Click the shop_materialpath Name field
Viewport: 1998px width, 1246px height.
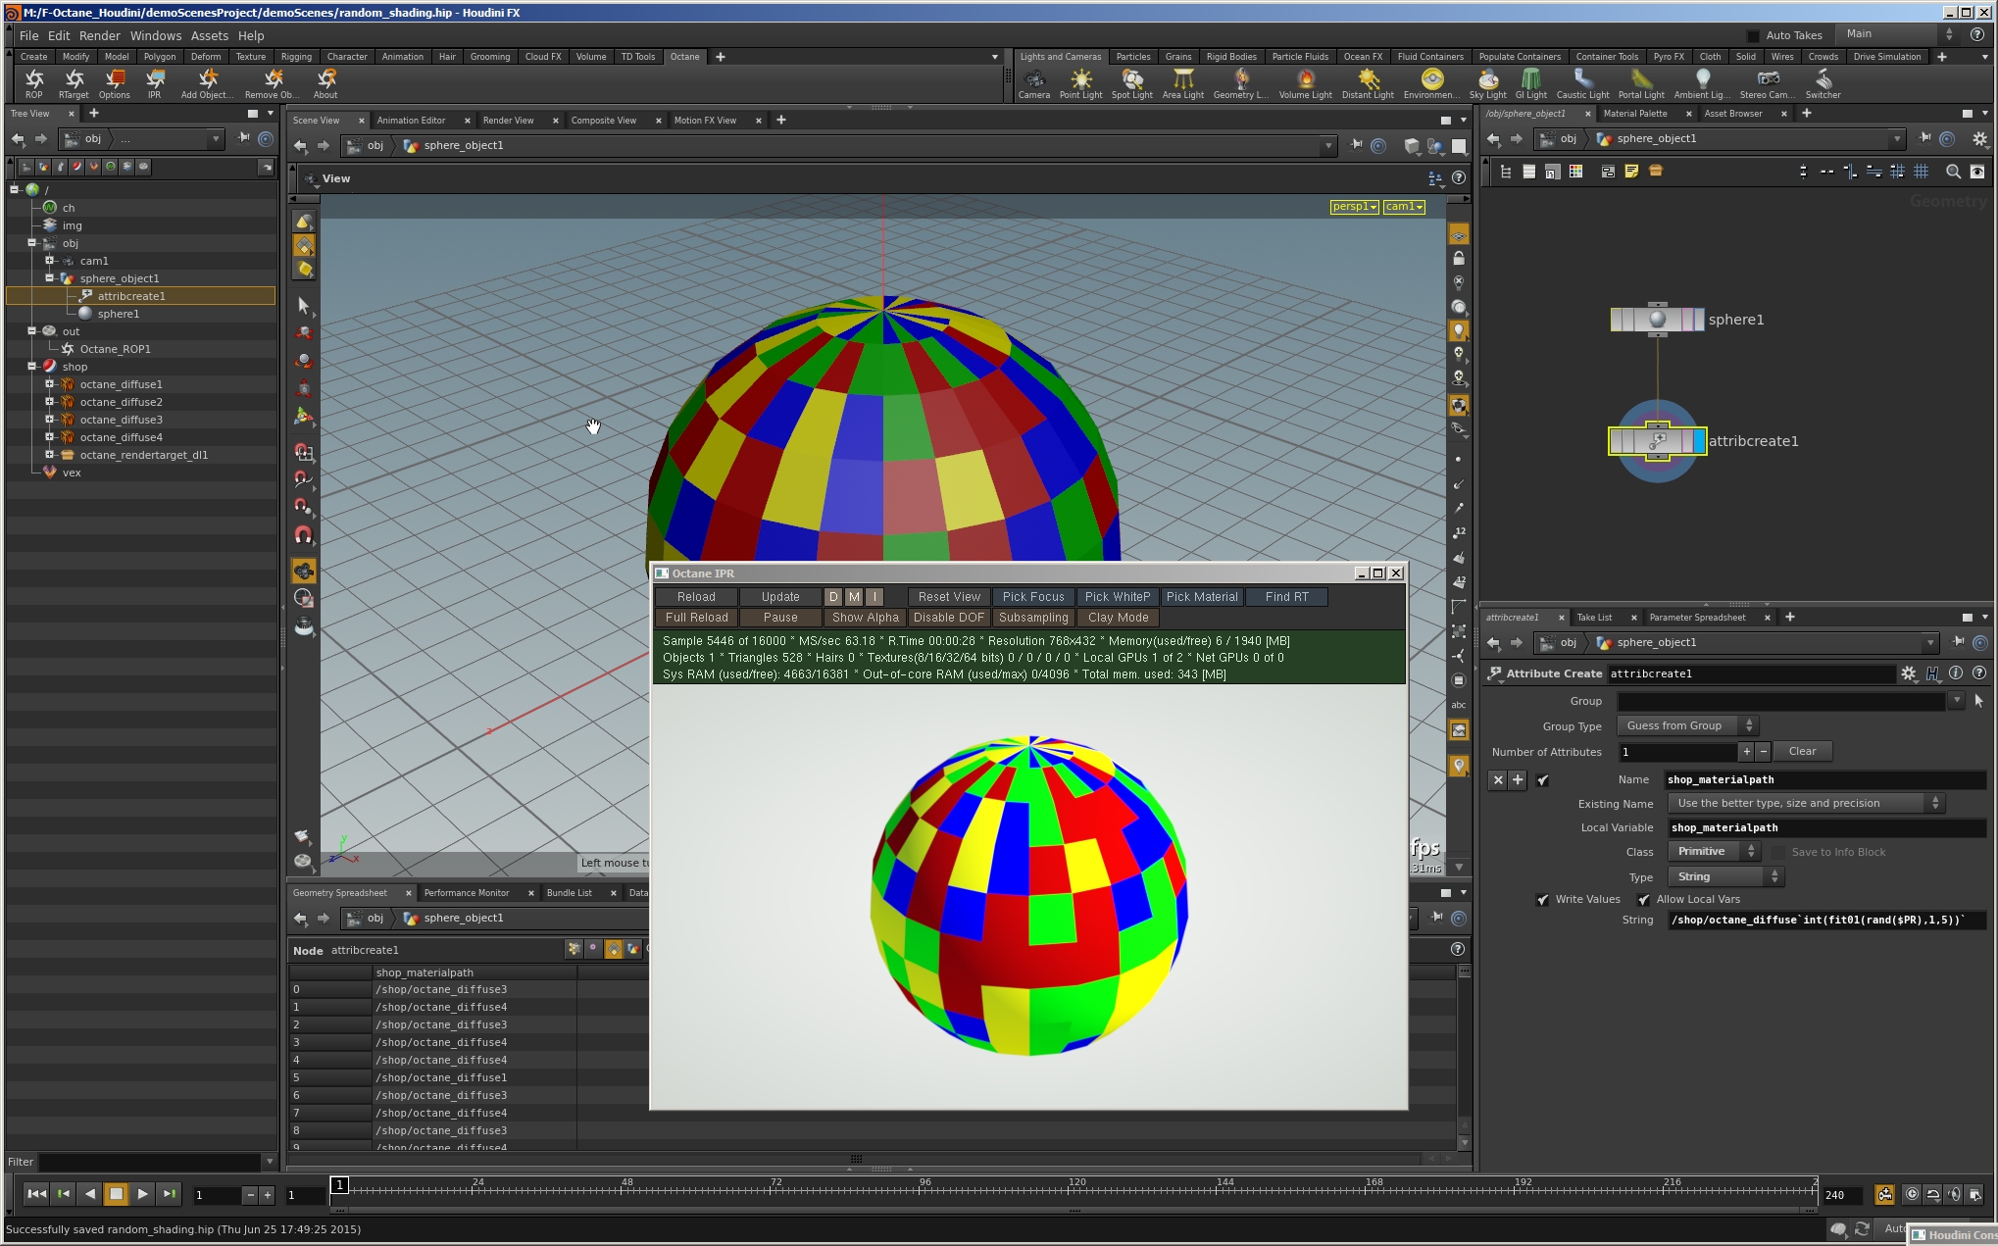(x=1823, y=780)
